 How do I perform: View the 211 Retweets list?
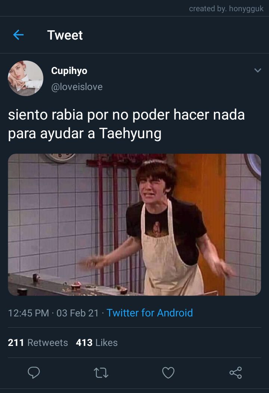(x=38, y=343)
